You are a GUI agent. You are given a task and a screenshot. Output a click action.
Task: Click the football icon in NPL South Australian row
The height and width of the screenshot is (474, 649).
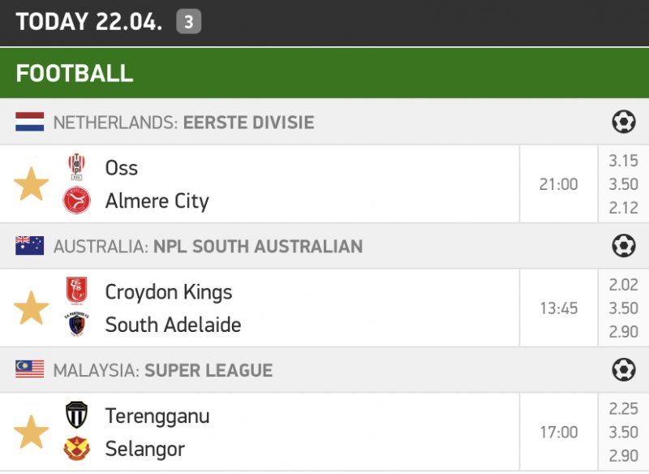tap(623, 246)
